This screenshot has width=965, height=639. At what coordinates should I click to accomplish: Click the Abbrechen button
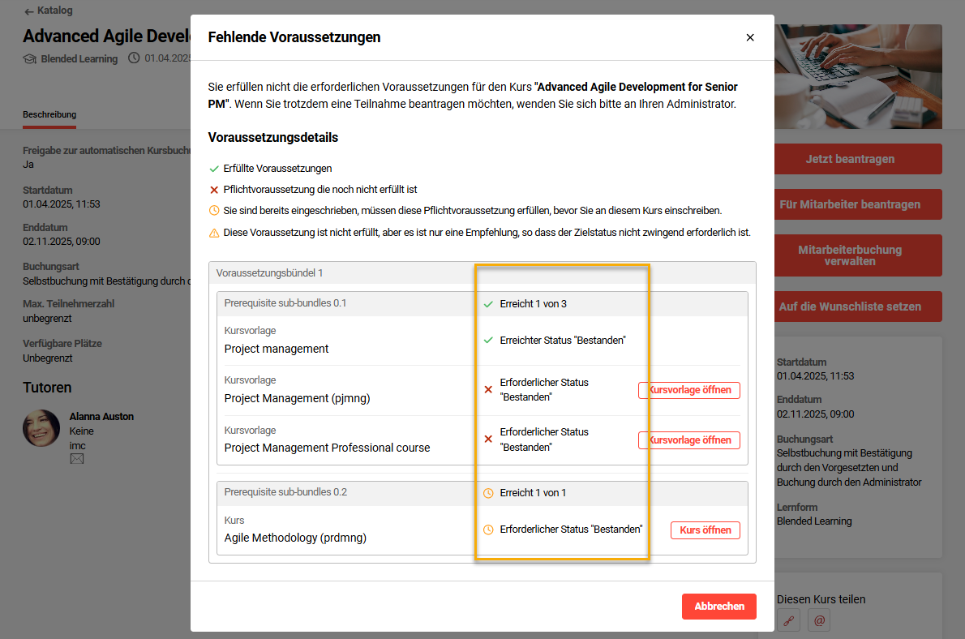point(718,606)
